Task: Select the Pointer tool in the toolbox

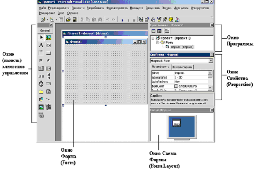Action: coord(41,38)
